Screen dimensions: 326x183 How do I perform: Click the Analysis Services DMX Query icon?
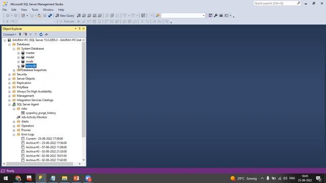[90, 16]
